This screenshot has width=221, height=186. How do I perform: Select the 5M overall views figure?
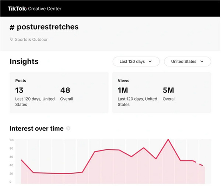tap(168, 90)
